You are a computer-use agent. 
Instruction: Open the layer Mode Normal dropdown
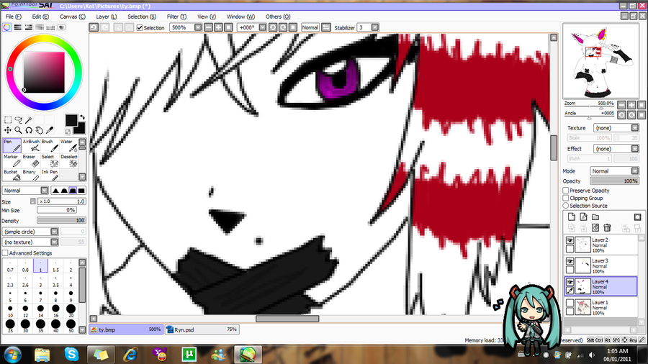[635, 171]
